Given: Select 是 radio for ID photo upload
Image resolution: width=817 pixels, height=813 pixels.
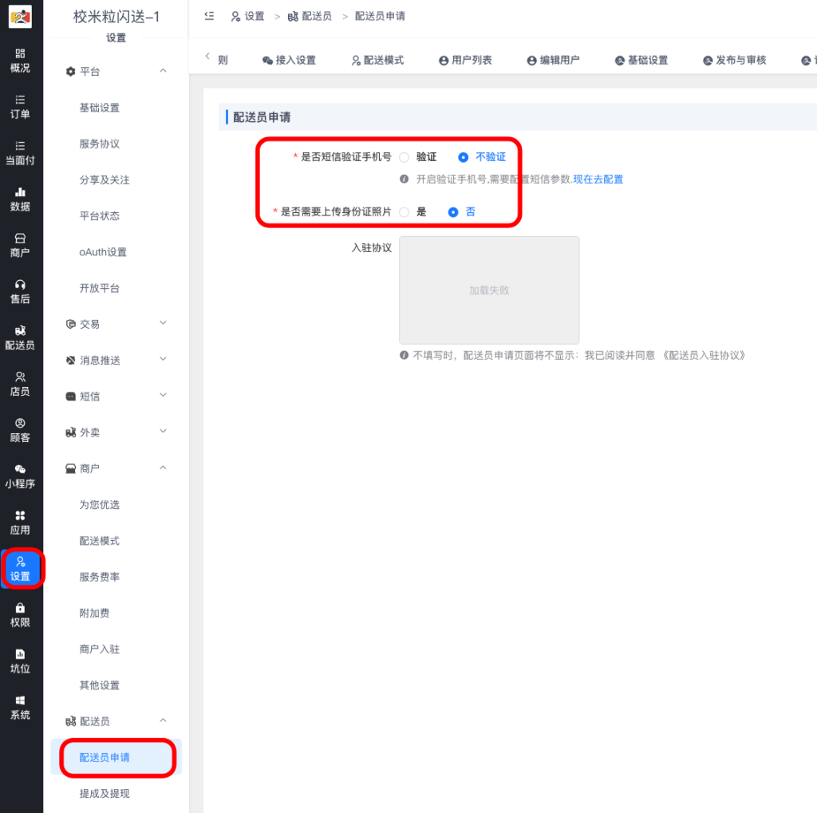Looking at the screenshot, I should (405, 212).
